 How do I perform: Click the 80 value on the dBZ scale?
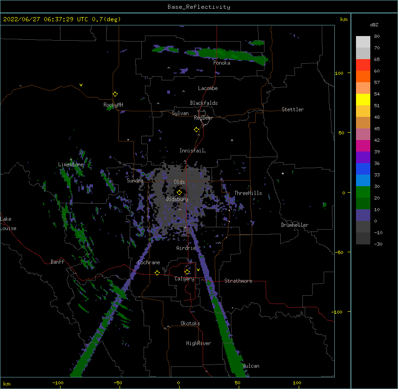click(377, 36)
